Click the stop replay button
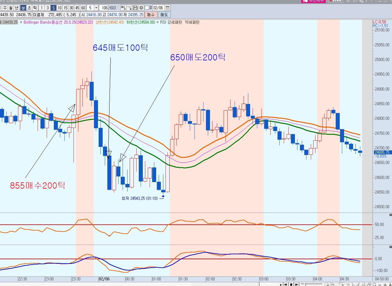392x286 pixels. (x=291, y=284)
